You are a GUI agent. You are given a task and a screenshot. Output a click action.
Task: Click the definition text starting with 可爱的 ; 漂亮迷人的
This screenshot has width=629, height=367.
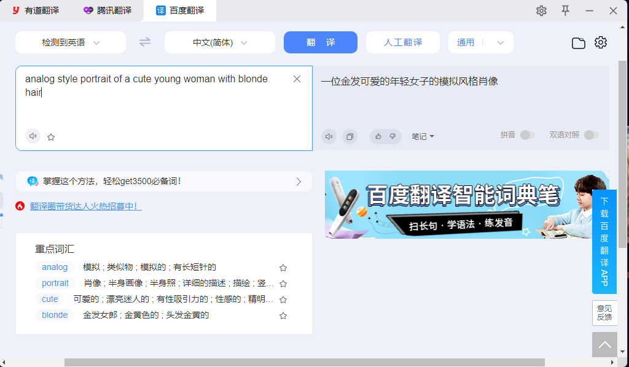173,299
